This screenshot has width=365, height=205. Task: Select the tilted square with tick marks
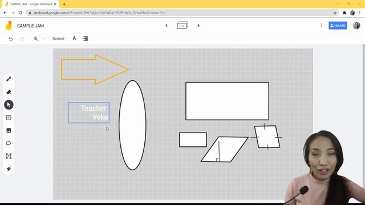(x=267, y=137)
